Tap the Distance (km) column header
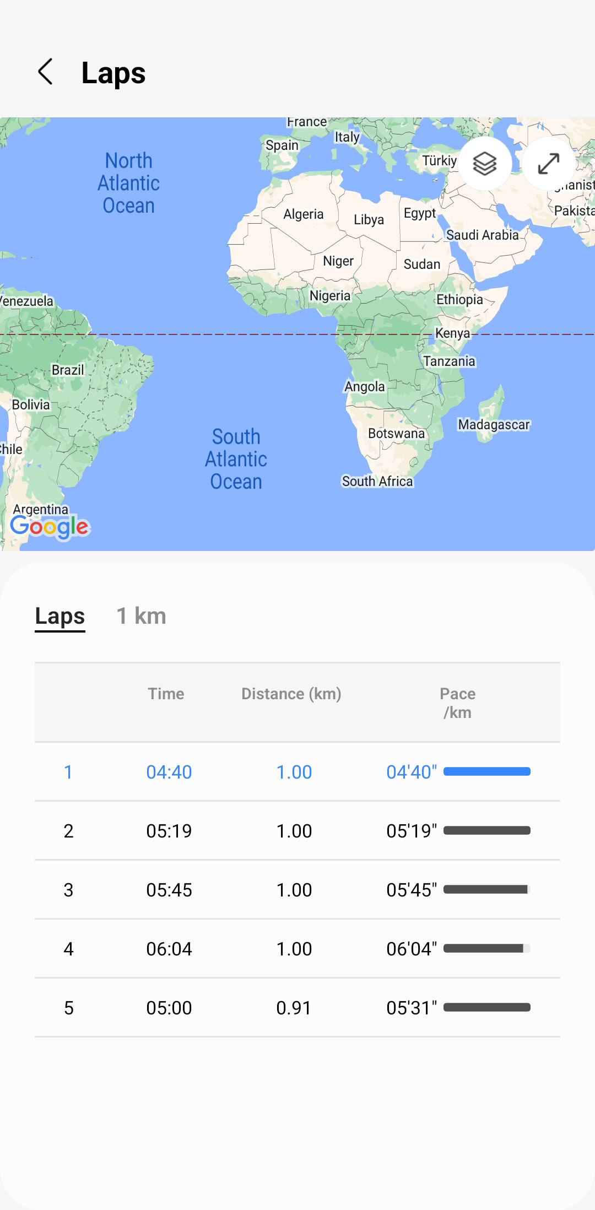Image resolution: width=595 pixels, height=1210 pixels. pos(291,694)
